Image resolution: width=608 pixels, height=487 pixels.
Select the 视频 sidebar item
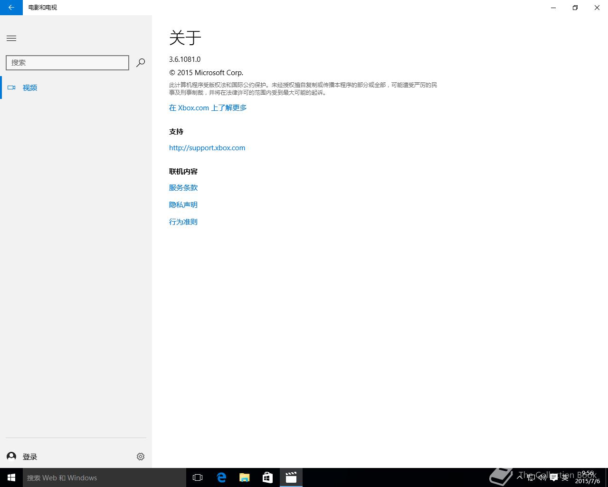click(76, 88)
